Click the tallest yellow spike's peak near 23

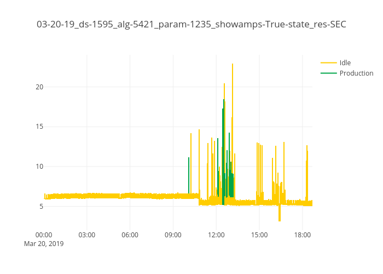233,65
